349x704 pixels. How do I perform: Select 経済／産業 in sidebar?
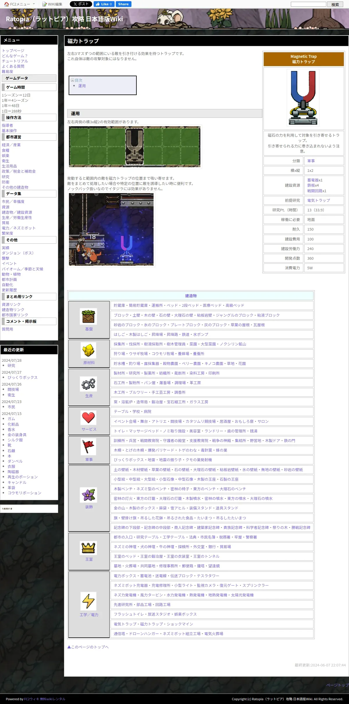click(x=11, y=145)
